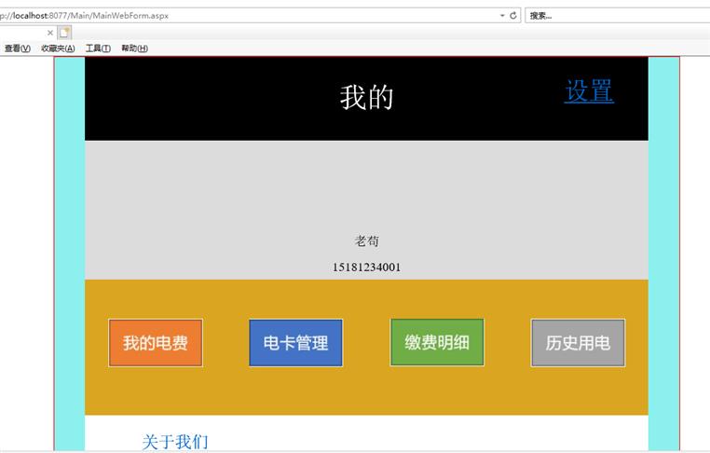Refresh the page with the reload icon

513,16
